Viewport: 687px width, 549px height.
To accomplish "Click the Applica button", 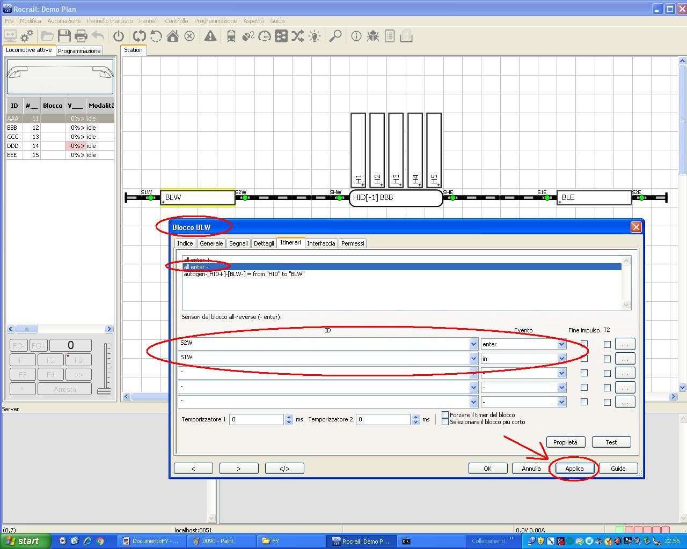I will 574,469.
